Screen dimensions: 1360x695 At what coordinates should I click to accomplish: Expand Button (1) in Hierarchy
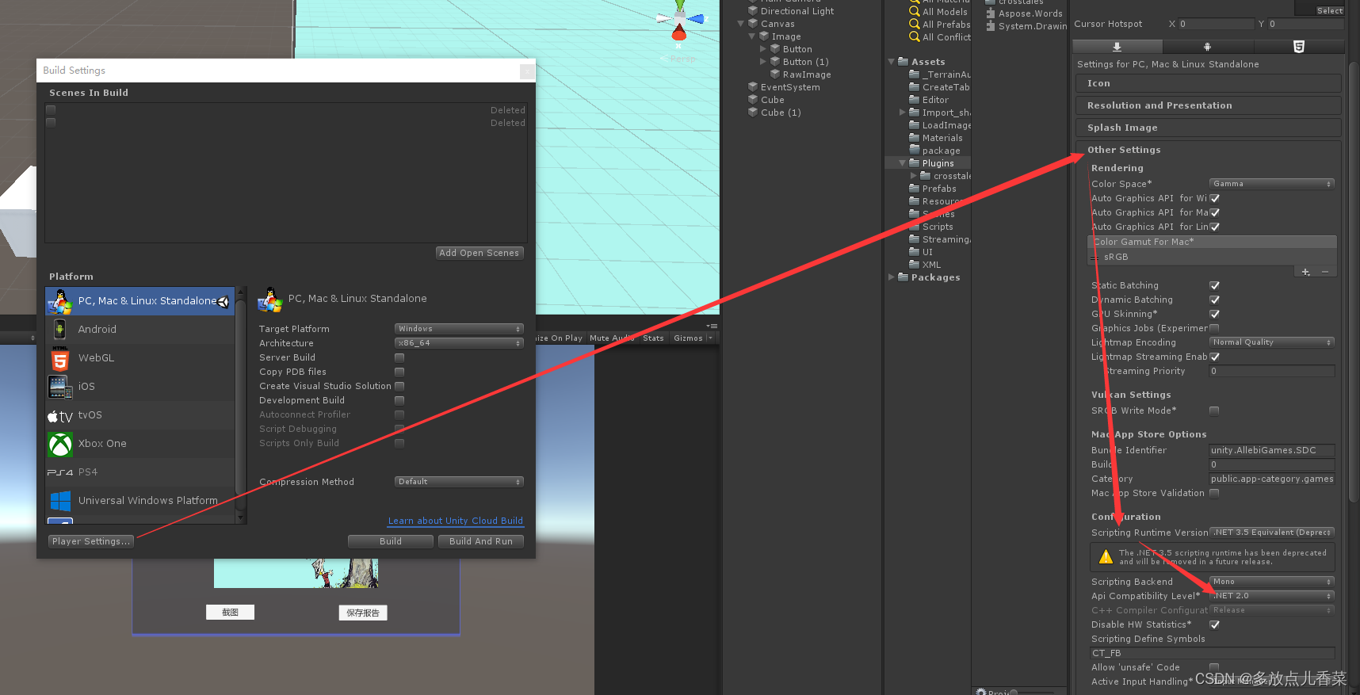click(763, 62)
